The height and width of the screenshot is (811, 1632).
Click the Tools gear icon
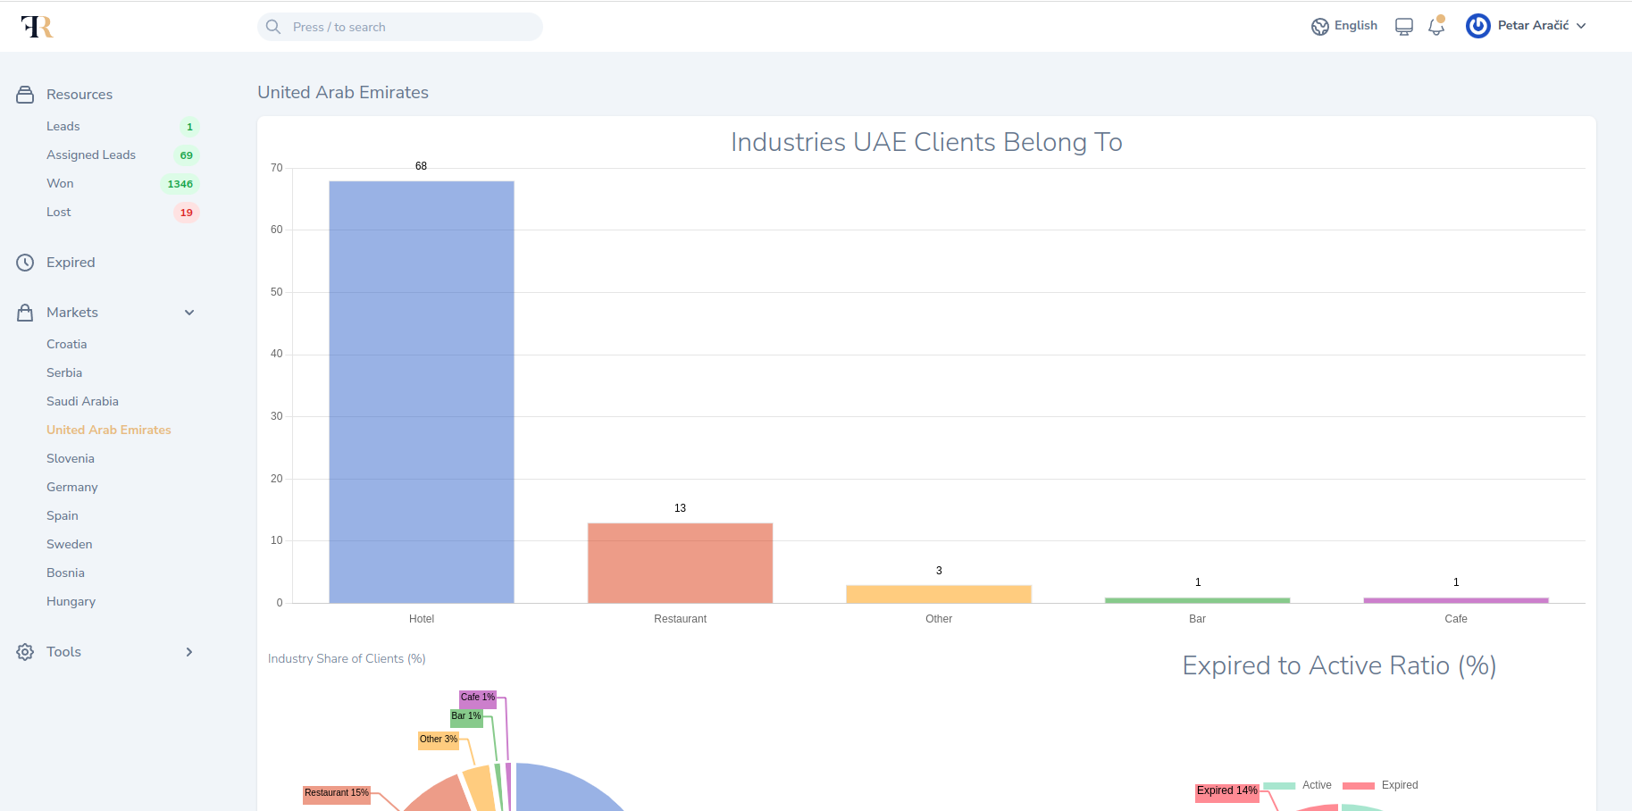click(25, 652)
